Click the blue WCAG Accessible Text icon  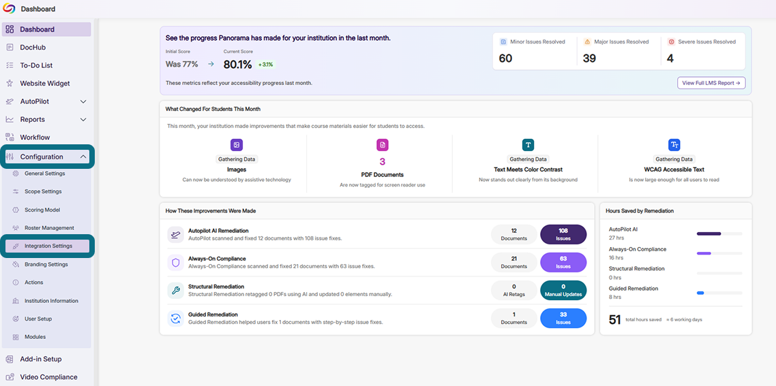click(674, 145)
